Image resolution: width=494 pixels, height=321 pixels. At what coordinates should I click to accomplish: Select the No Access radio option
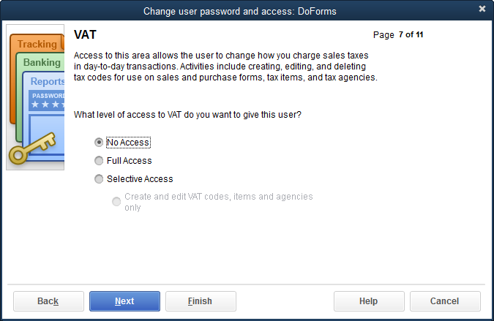(99, 142)
